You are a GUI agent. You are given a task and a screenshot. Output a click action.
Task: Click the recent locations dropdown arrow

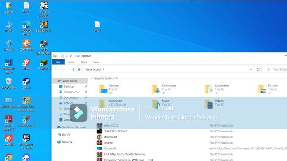pyautogui.click(x=69, y=70)
